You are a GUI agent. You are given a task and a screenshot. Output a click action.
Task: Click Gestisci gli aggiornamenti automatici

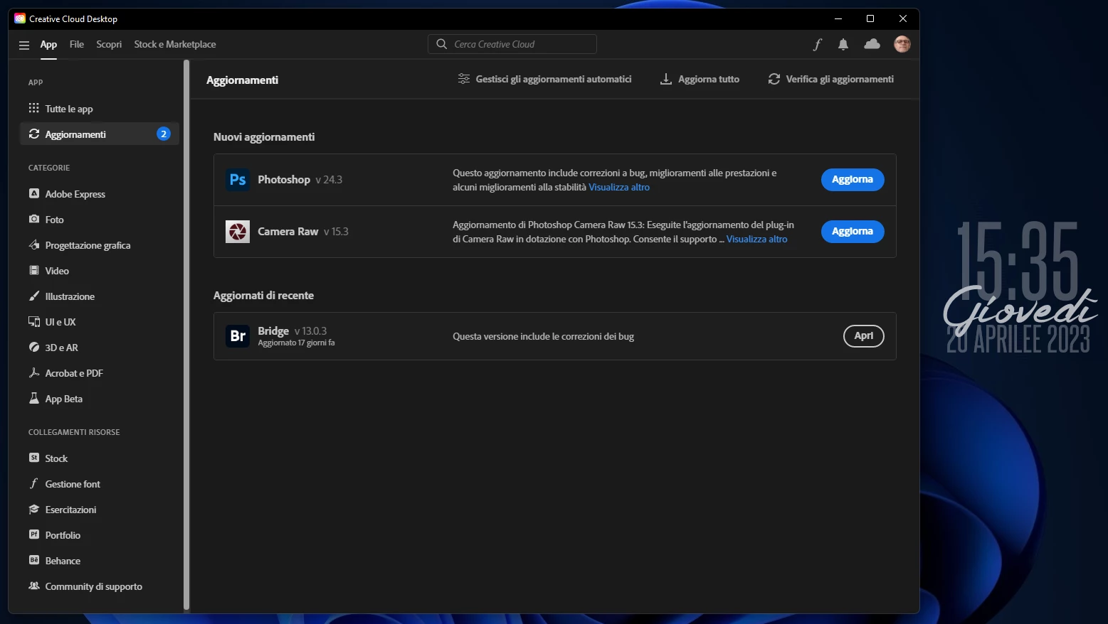544,79
